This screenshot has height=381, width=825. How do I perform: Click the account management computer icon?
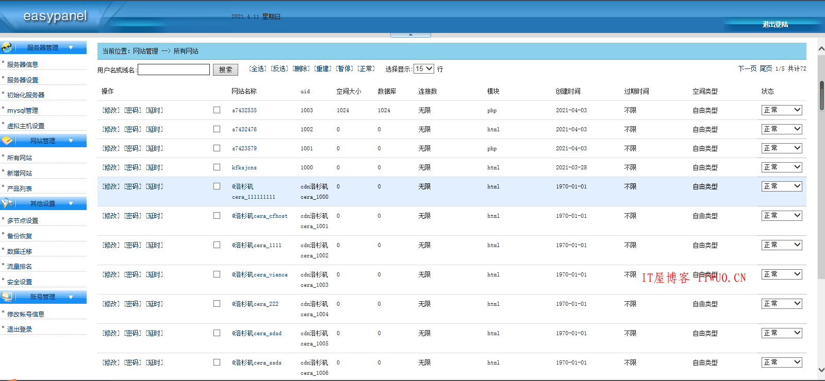(7, 297)
